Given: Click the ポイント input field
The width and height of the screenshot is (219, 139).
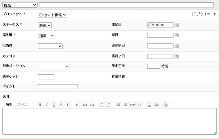Looking at the screenshot, I should point(58,87).
